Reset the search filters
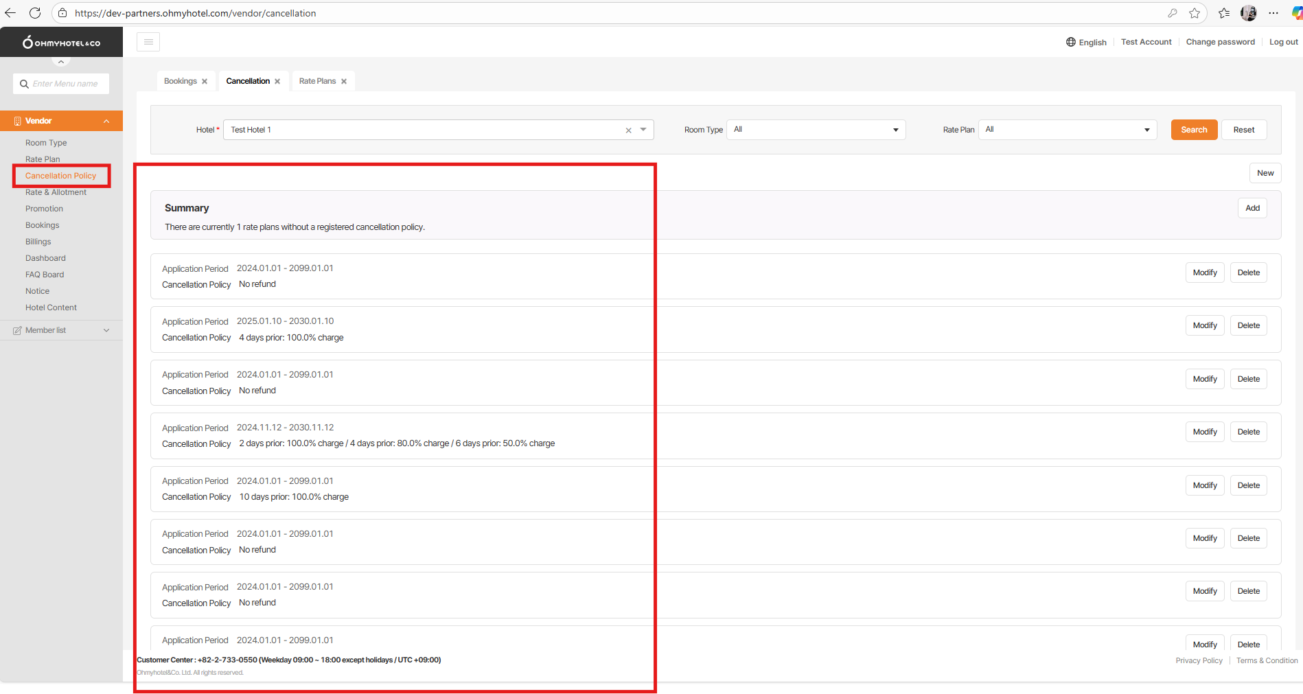 (1243, 130)
